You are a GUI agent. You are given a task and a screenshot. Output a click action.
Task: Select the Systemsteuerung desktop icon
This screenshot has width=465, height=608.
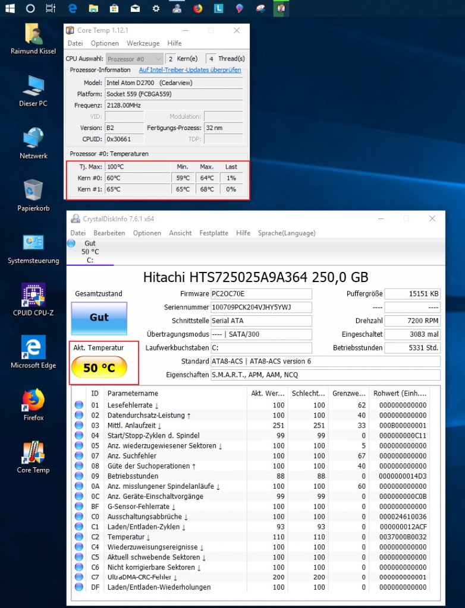pyautogui.click(x=33, y=248)
